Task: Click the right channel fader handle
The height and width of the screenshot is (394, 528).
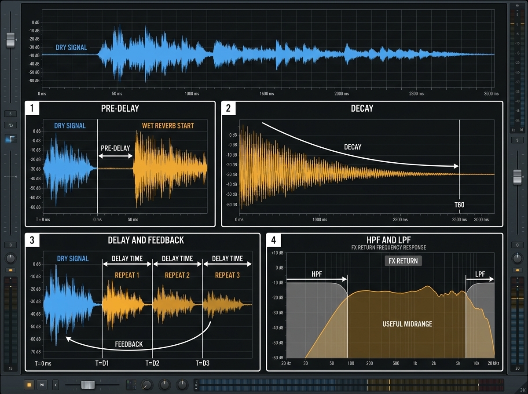Action: pos(517,177)
